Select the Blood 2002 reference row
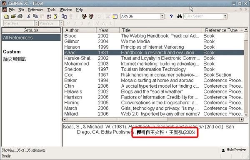Screen dimensions: 250x160 click(153, 36)
